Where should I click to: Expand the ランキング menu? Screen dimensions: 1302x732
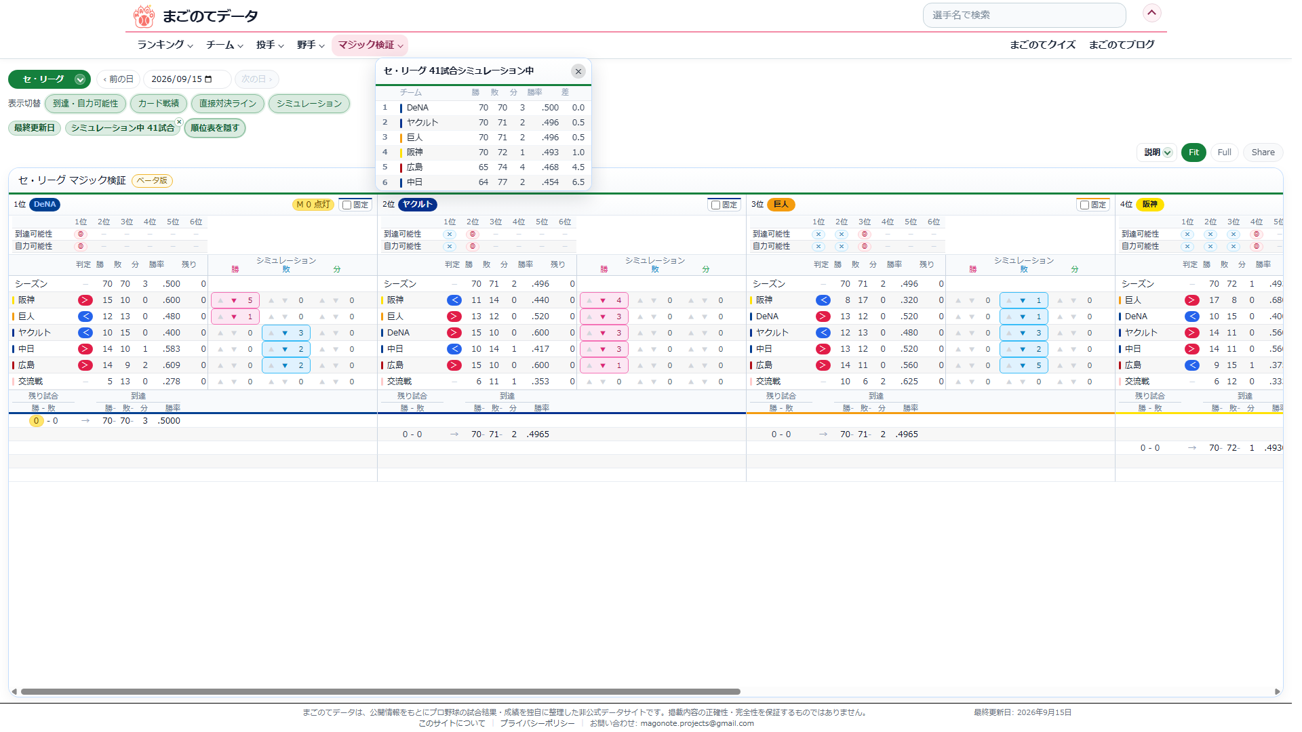[x=165, y=45]
